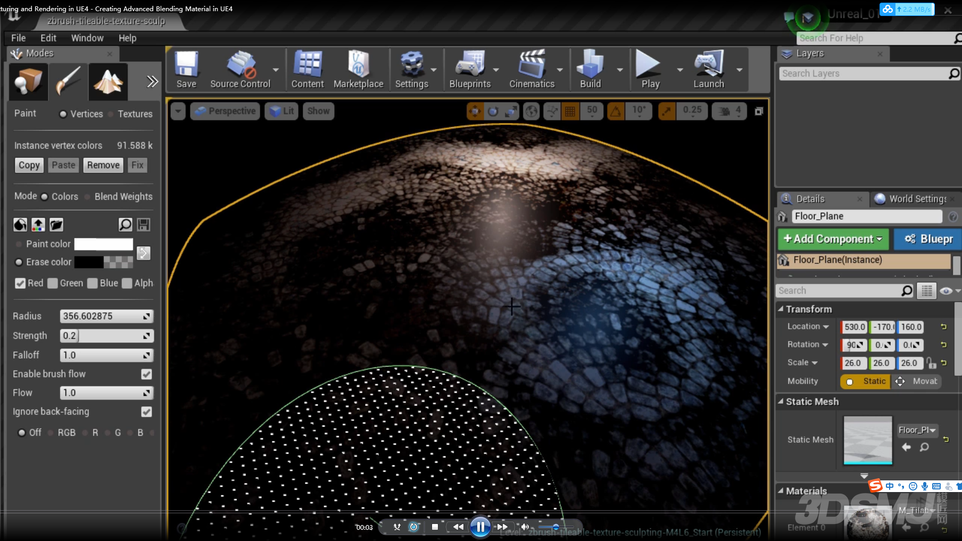Select the Colors mode radio button
The width and height of the screenshot is (962, 541).
pos(44,196)
